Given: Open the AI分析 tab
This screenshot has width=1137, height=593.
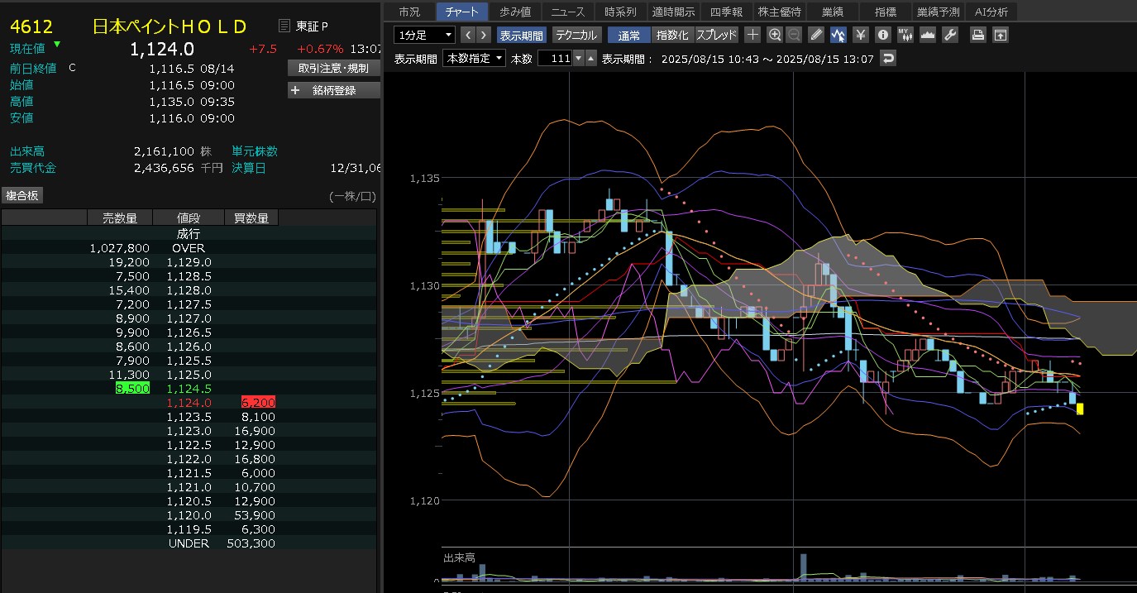Looking at the screenshot, I should click(991, 12).
